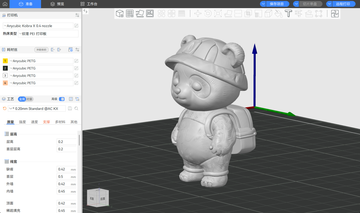Open filament 4 Anycubic PETG dropdown
This screenshot has width=360, height=213.
tap(41, 83)
